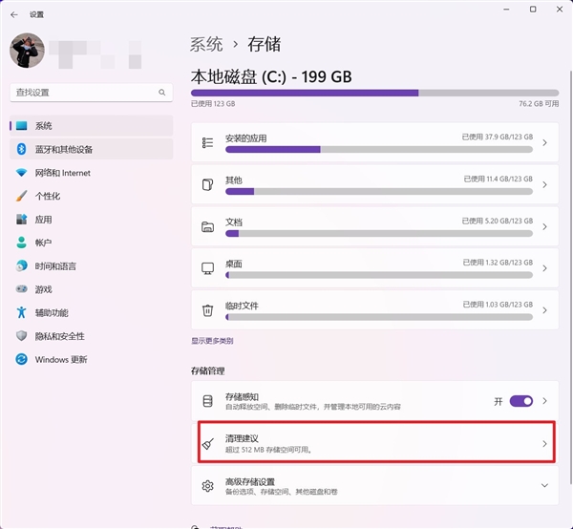Click the Windows 更新 sync icon
Screen dimensions: 573x529
click(x=22, y=359)
